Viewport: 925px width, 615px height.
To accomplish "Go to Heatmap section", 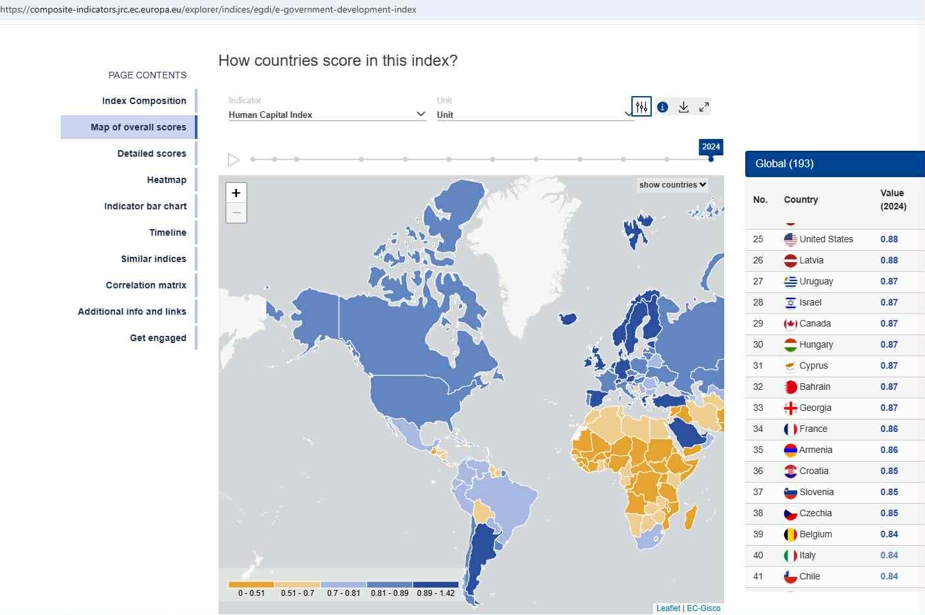I will coord(167,180).
